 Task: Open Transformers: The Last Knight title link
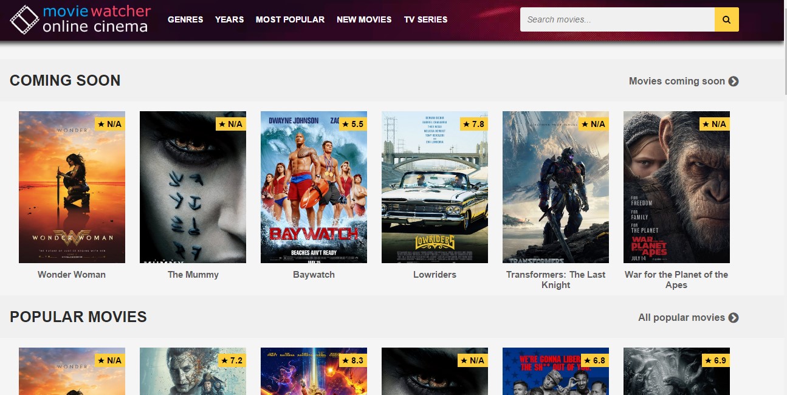click(x=556, y=280)
